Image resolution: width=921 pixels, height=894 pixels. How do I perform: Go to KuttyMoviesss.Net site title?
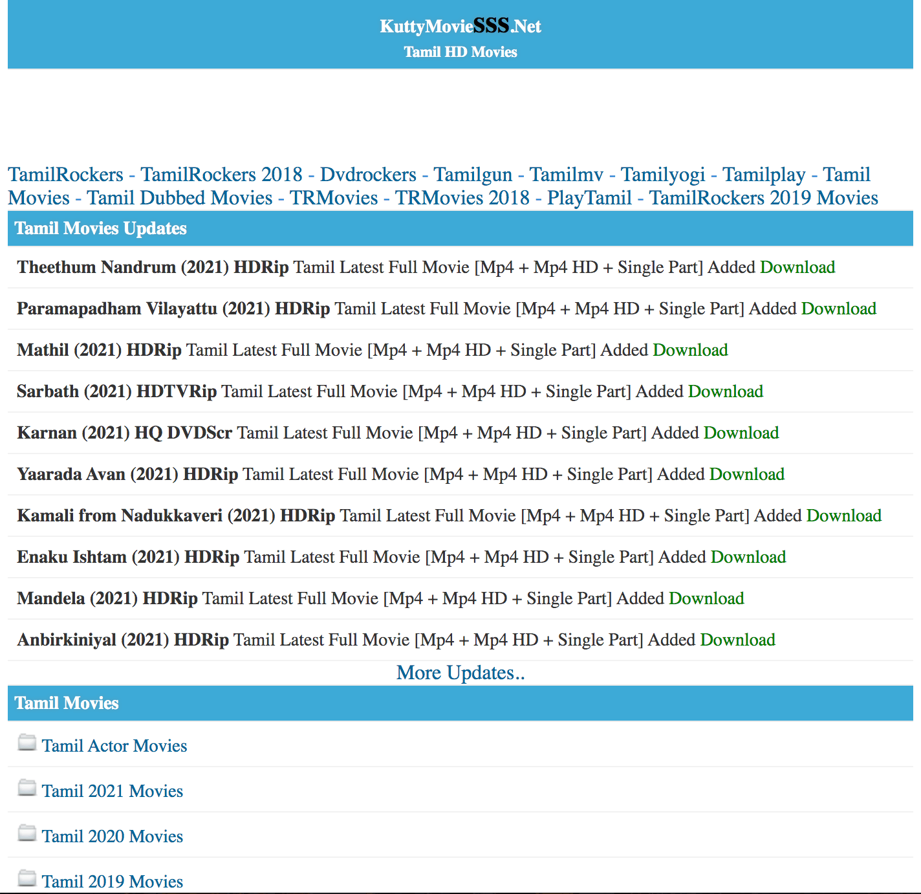click(x=460, y=26)
